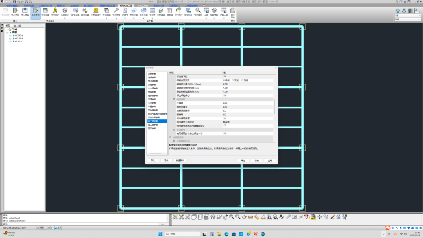
Task: Click the teapot render icon
Action: [244, 217]
